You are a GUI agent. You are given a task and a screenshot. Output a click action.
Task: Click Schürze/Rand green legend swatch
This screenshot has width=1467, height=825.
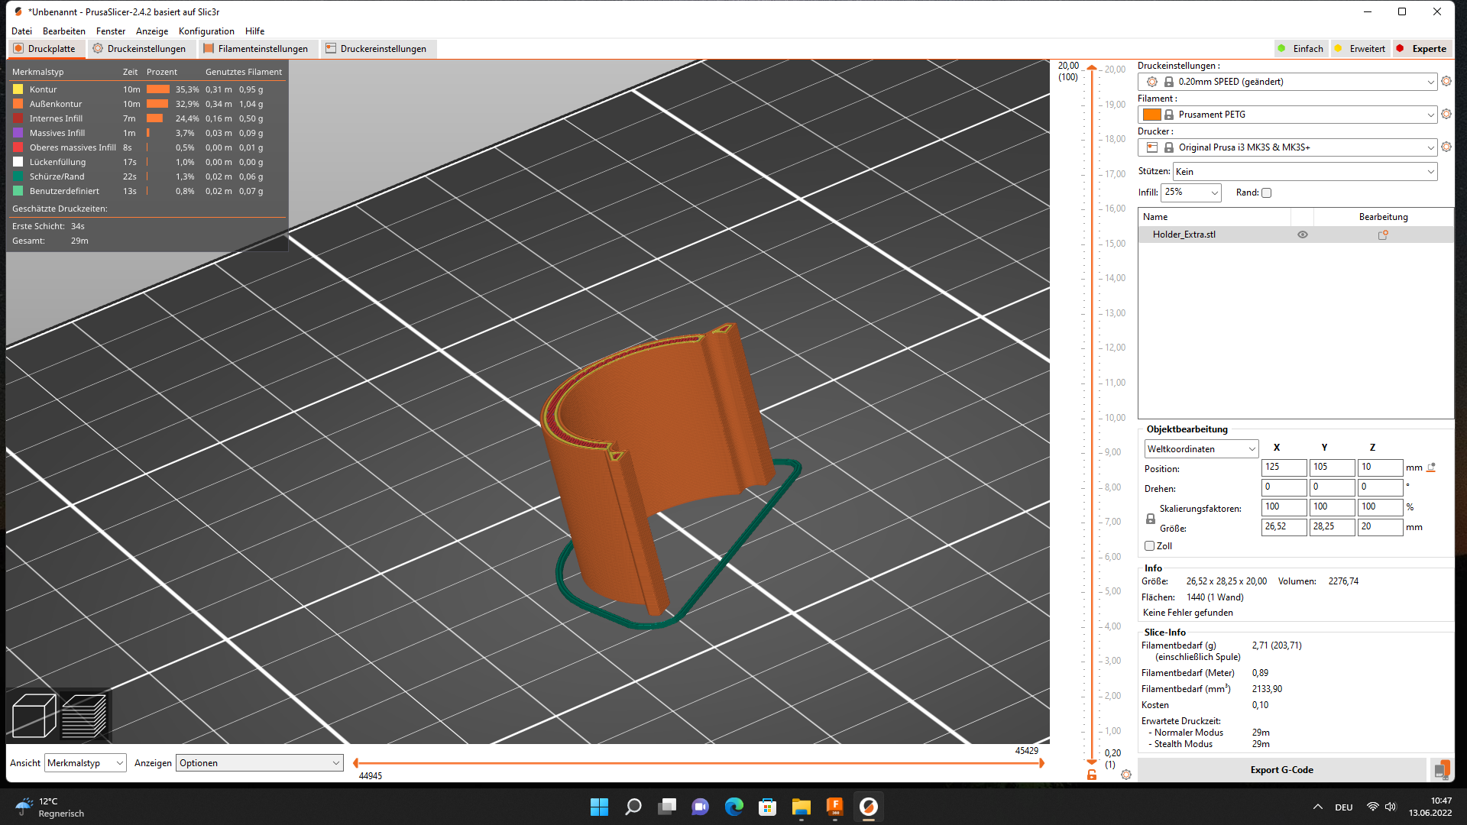pos(18,176)
